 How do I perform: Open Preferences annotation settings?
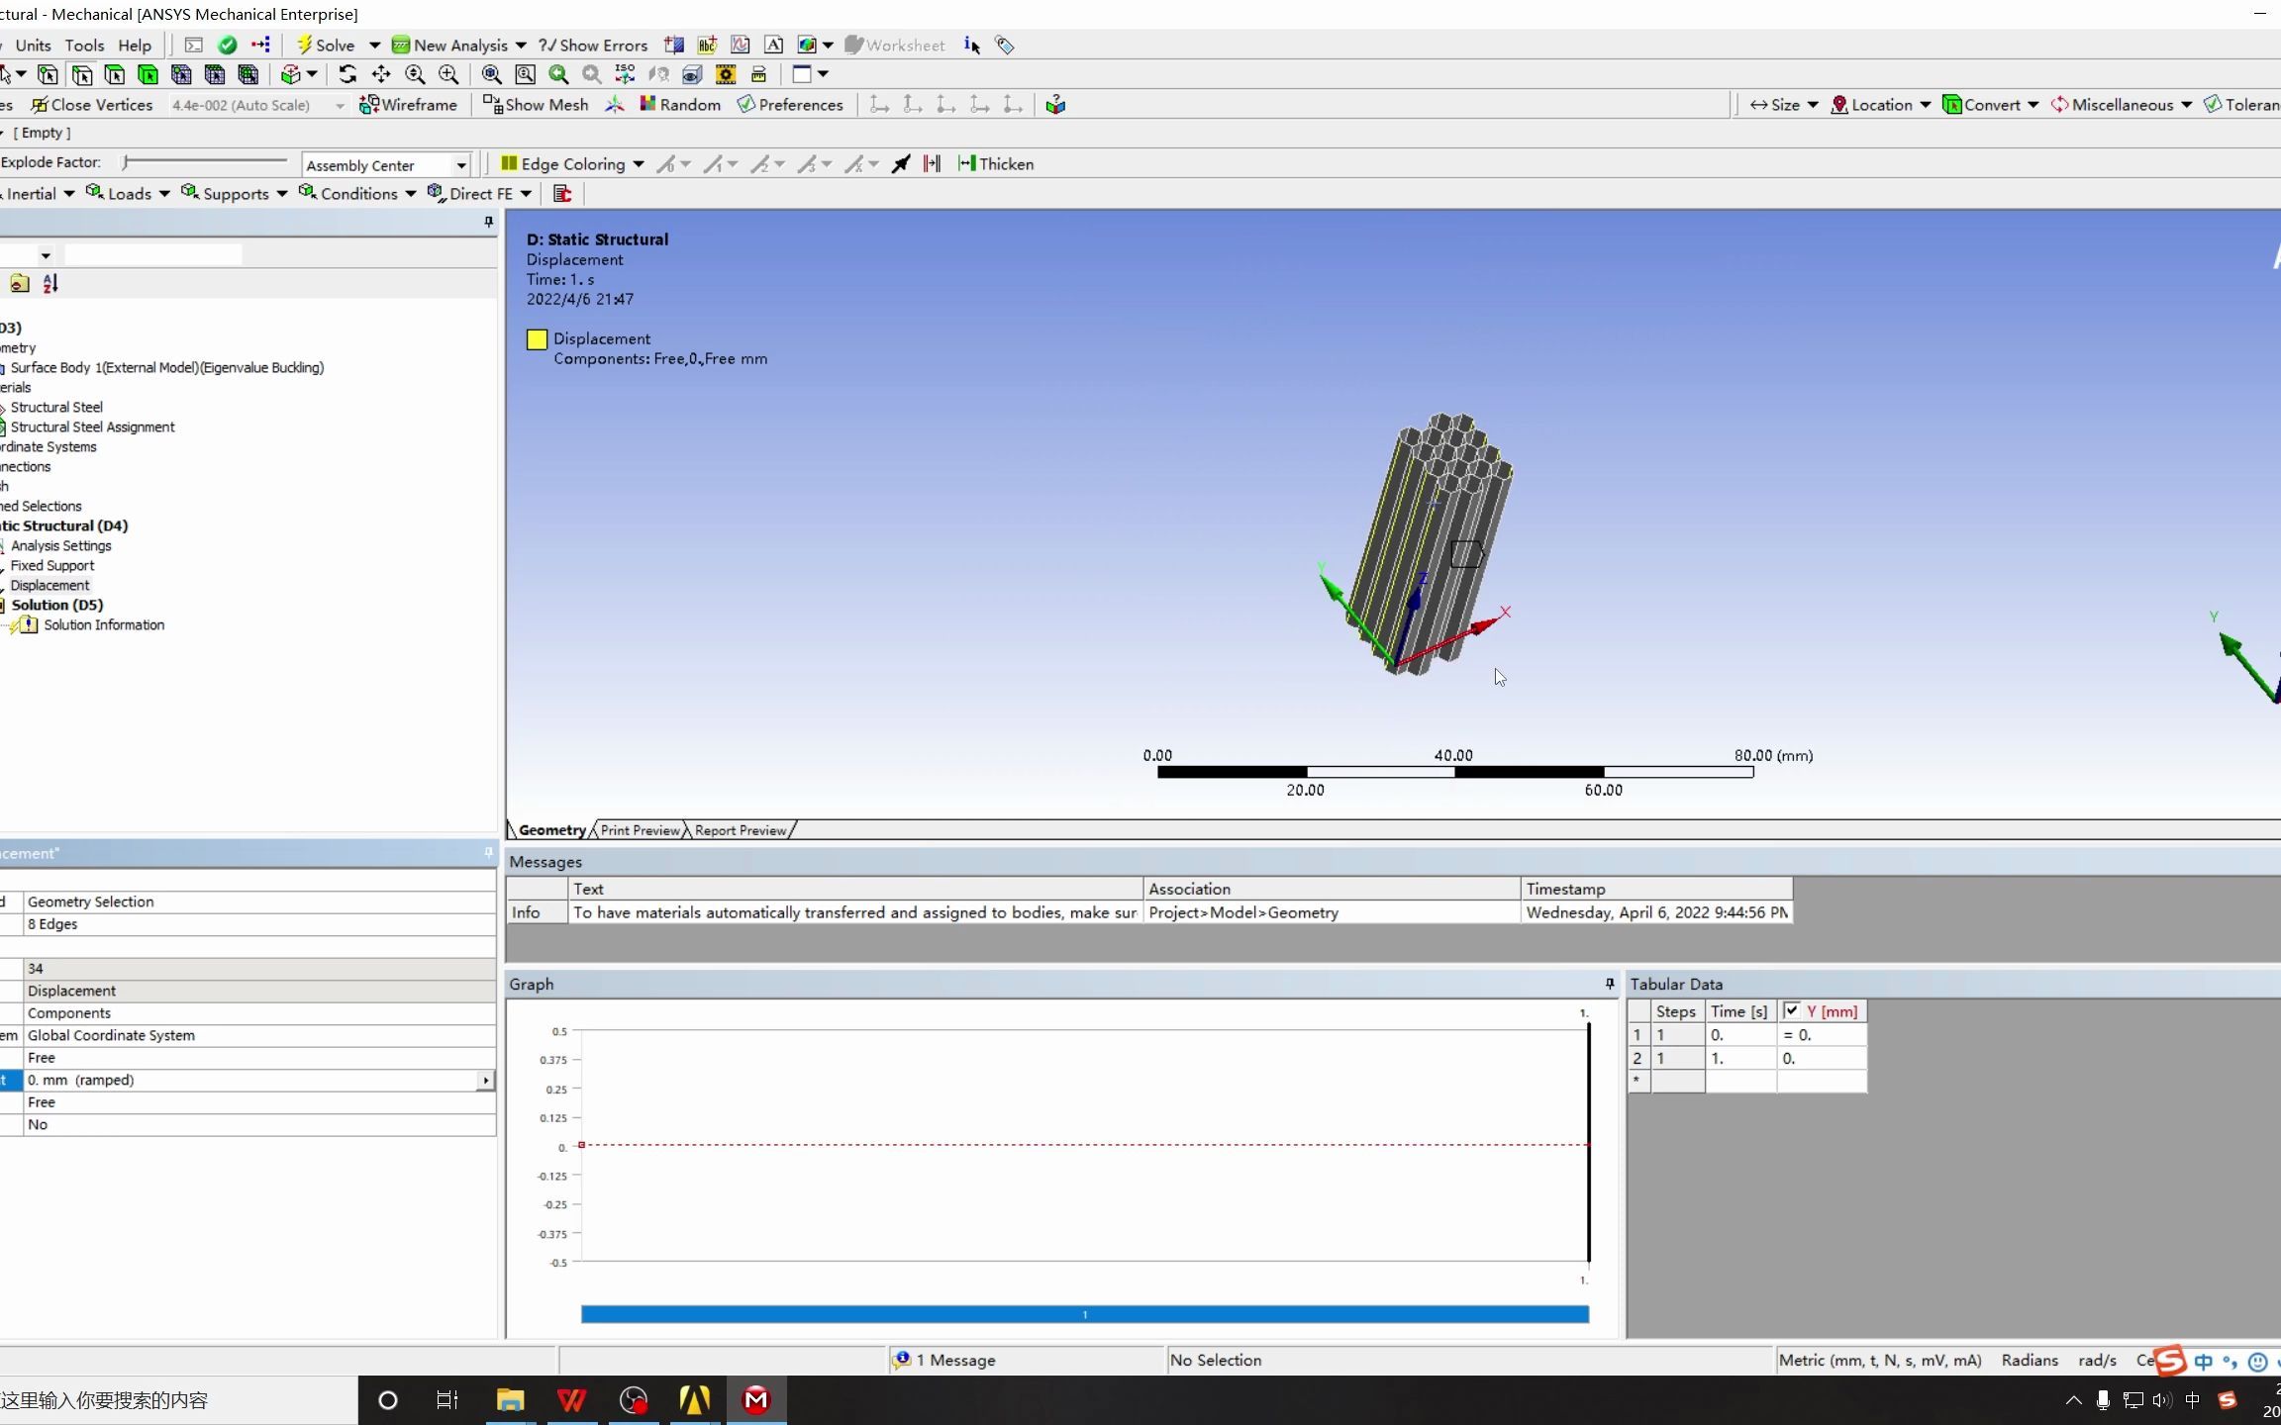790,105
